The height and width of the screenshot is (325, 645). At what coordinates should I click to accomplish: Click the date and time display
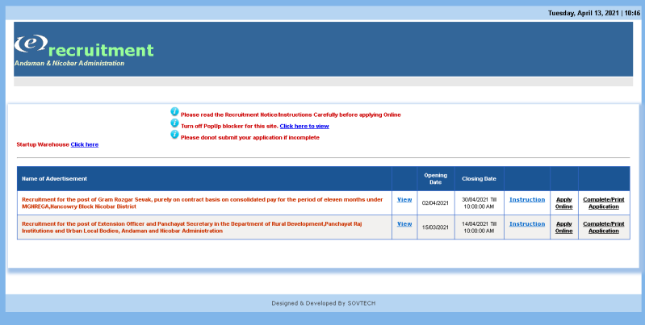click(x=593, y=13)
